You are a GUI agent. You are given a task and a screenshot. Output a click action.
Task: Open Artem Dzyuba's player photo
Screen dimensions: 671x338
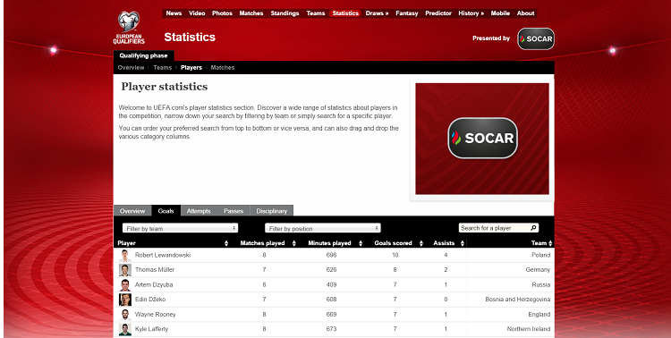point(125,285)
